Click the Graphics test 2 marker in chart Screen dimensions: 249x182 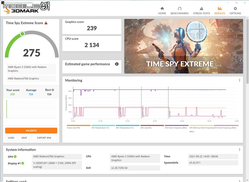tap(142, 111)
